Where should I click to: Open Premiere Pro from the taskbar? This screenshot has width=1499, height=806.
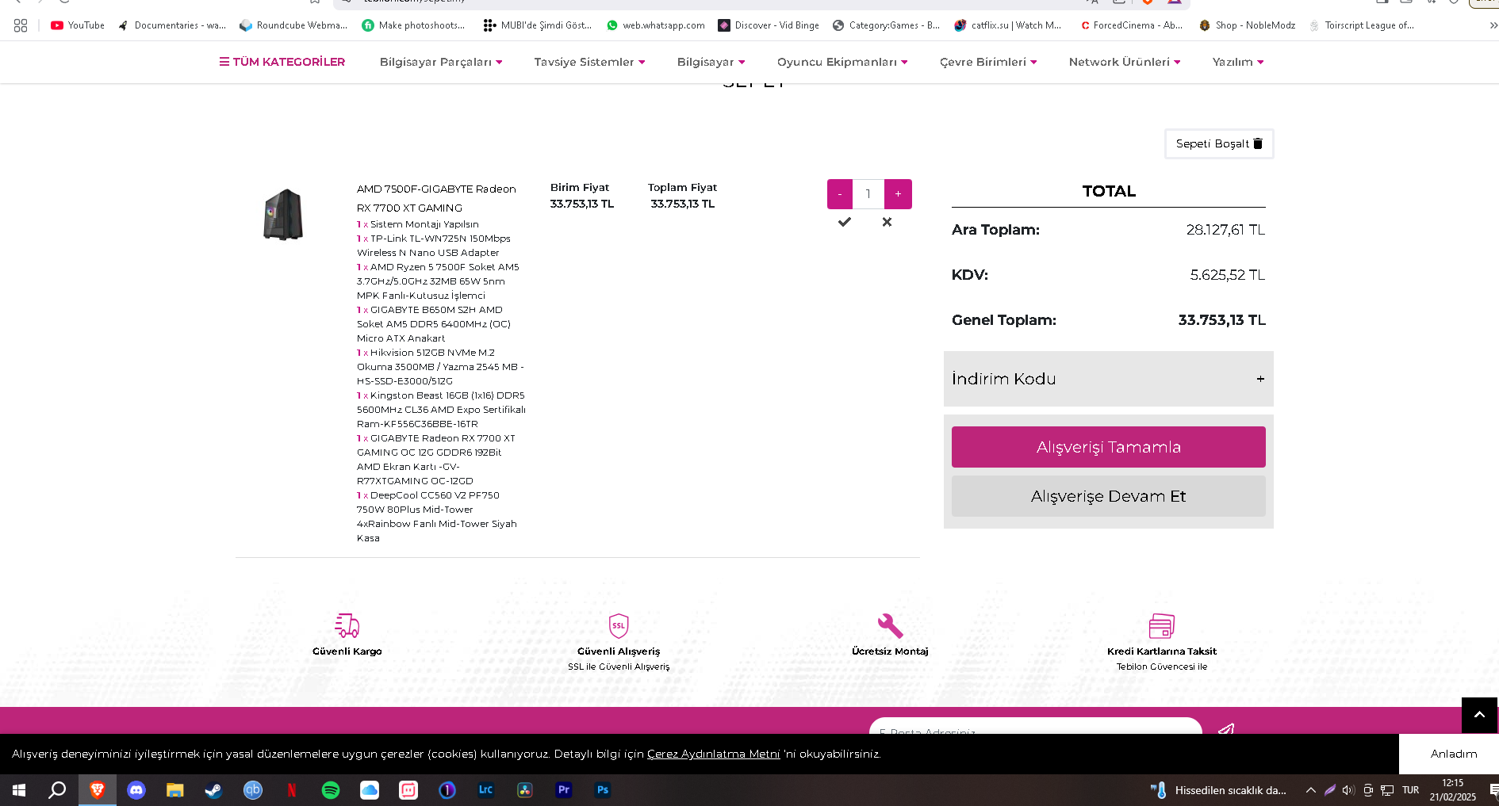(564, 790)
